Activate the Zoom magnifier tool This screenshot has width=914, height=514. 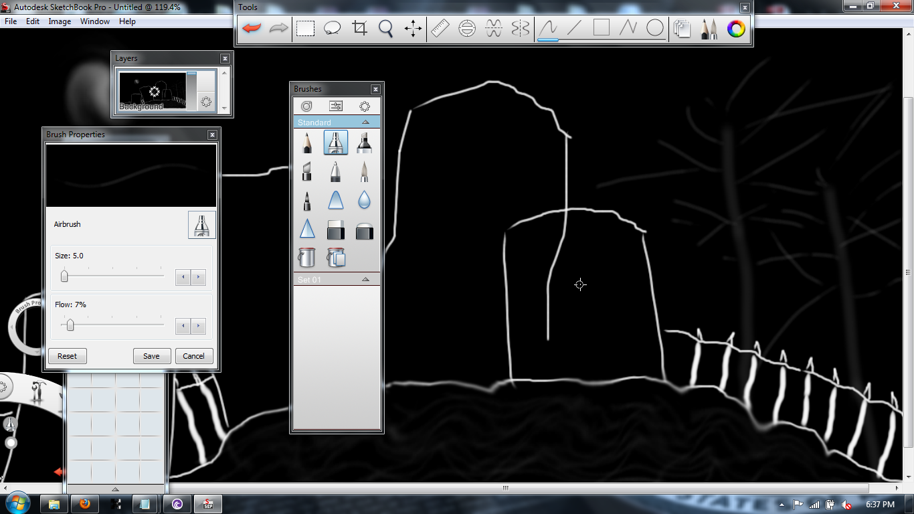click(x=386, y=28)
